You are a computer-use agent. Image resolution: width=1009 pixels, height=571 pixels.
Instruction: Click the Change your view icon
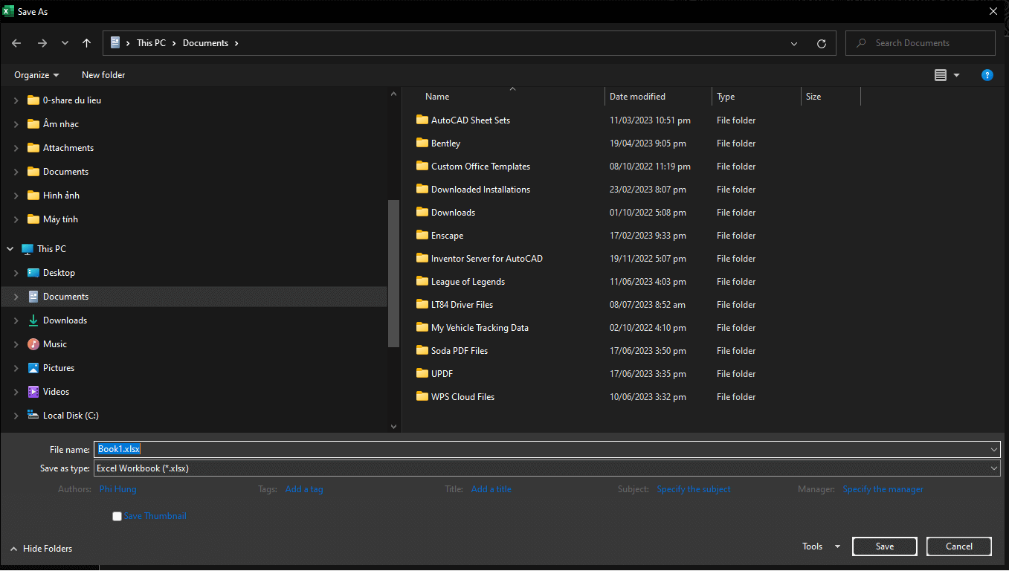(x=941, y=75)
